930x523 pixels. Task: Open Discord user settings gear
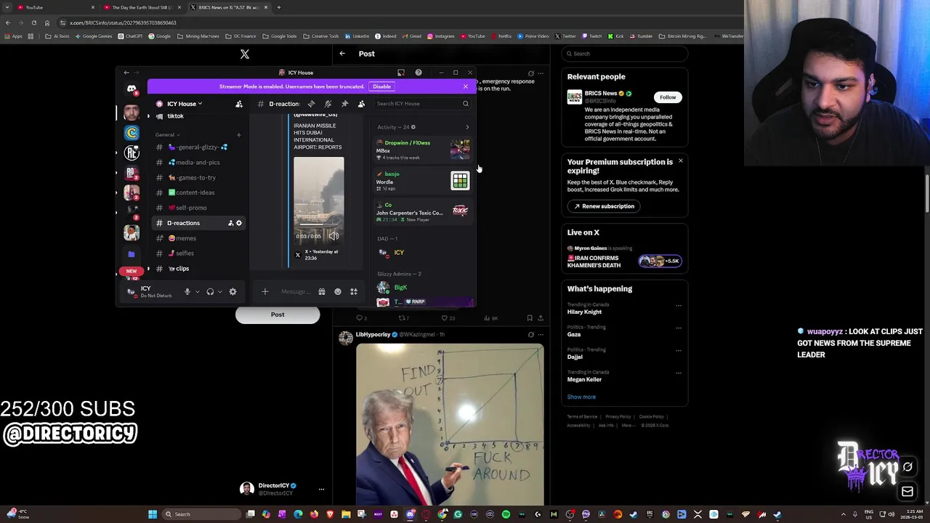232,292
